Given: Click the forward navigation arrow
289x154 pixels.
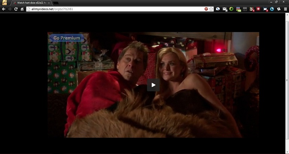Looking at the screenshot, I should (10, 9).
